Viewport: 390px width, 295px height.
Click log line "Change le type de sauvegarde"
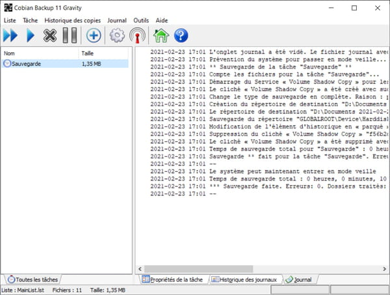point(269,97)
